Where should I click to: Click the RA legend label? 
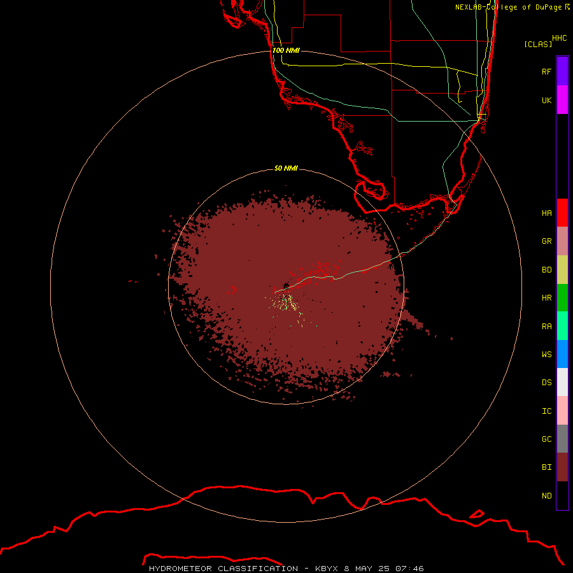click(x=546, y=327)
